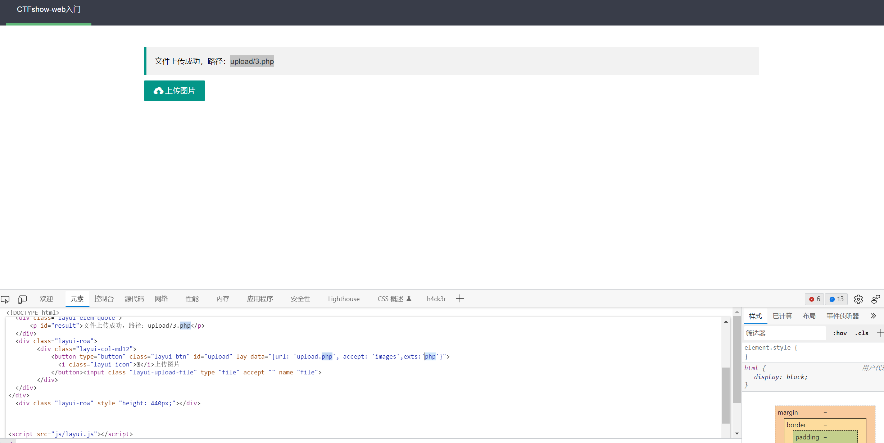Open the 网络 network tab
Viewport: 884px width, 443px height.
click(x=162, y=299)
